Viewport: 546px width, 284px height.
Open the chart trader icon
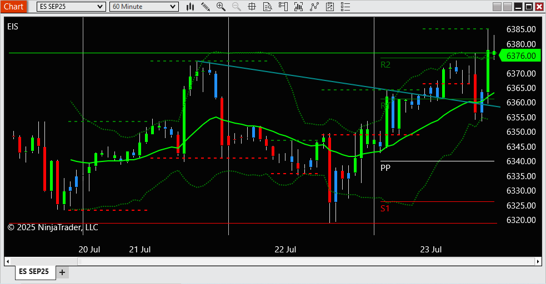pyautogui.click(x=283, y=7)
